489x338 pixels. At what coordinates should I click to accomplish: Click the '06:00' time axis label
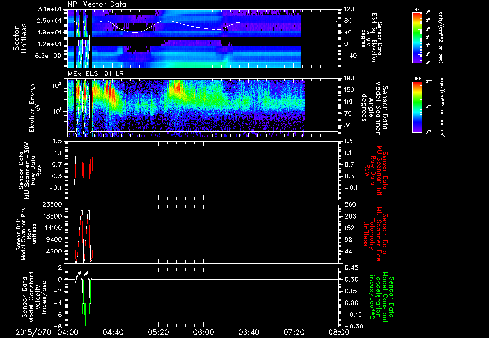tap(203, 332)
